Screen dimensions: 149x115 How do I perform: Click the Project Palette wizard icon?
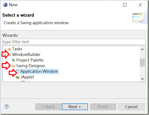pyautogui.click(x=14, y=60)
